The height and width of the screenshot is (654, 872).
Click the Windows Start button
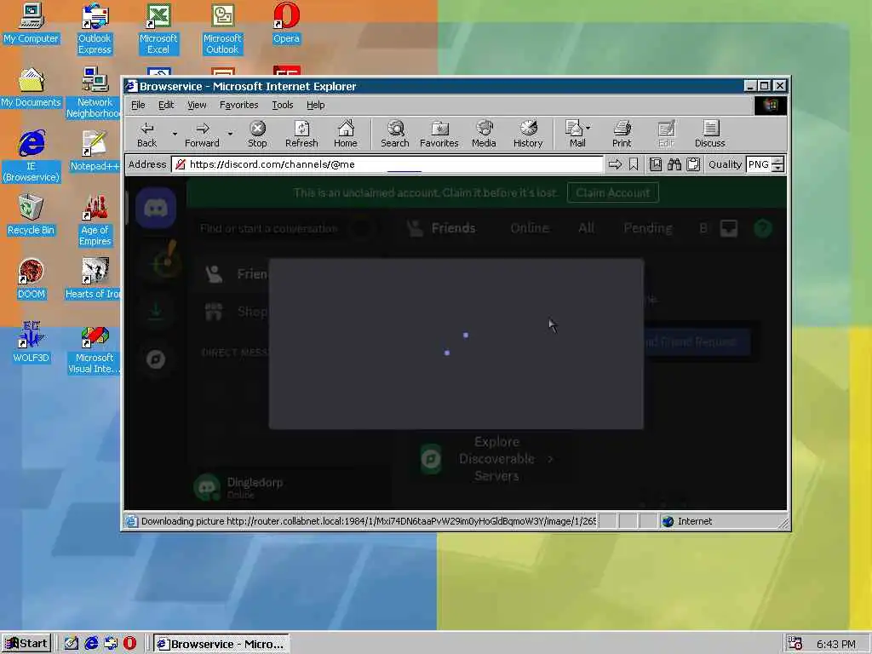26,644
